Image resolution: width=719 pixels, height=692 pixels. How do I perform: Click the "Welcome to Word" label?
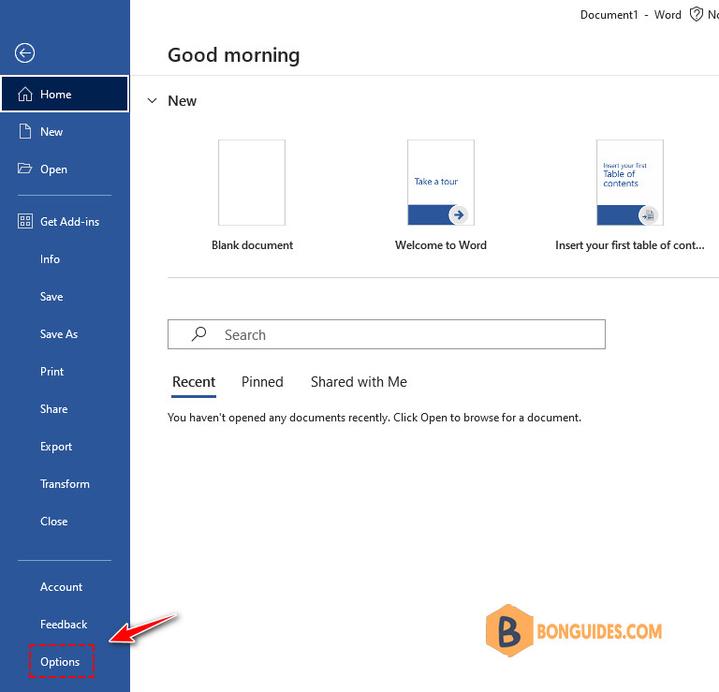point(441,245)
